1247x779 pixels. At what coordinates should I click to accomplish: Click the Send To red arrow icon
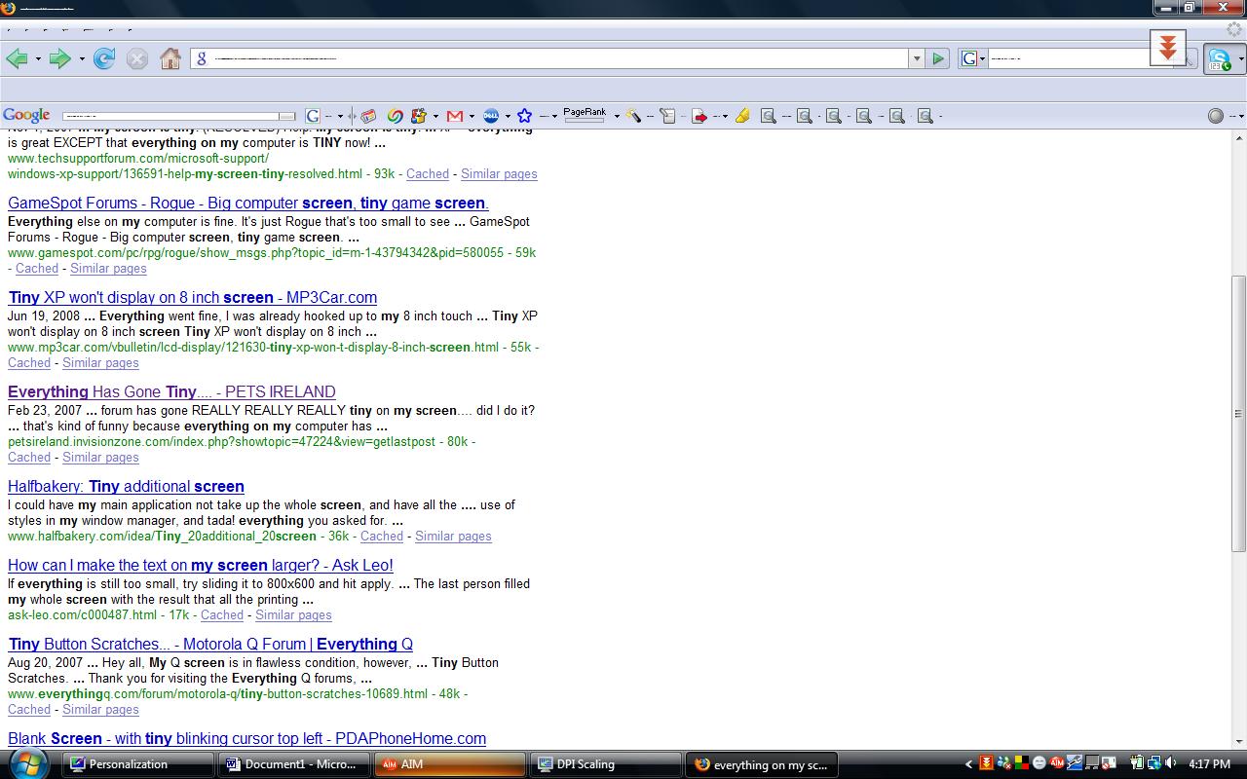click(699, 116)
